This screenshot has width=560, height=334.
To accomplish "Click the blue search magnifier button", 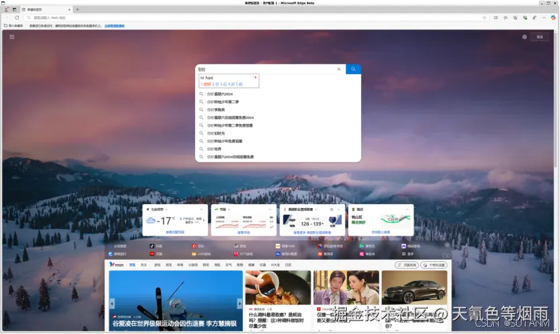I will [x=354, y=69].
